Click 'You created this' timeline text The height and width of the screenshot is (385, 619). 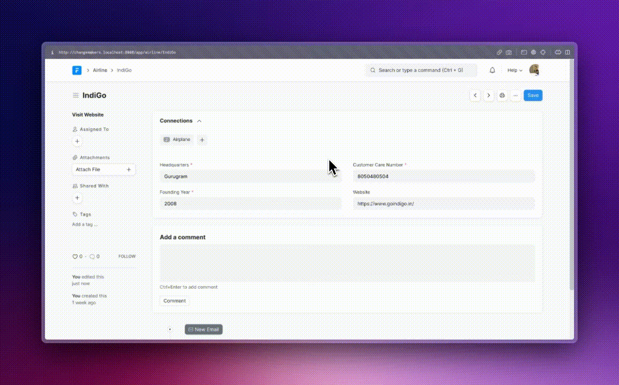tap(89, 296)
